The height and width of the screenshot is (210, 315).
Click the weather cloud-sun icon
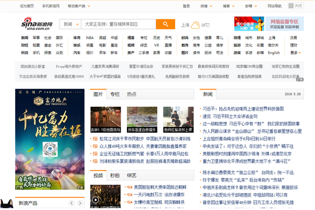[x=195, y=25]
